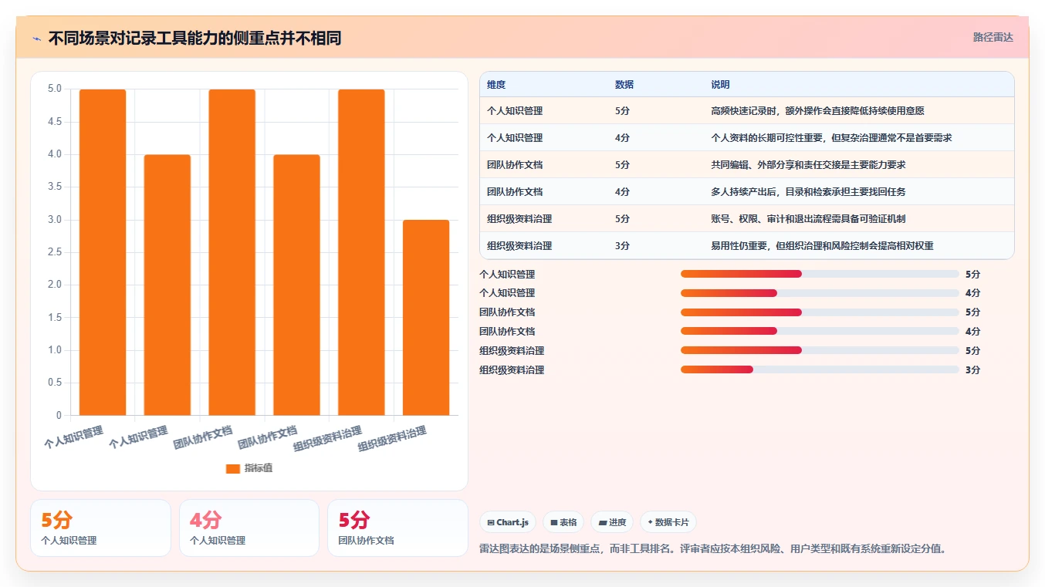Click the 个人知识管理 chart bar at 5.0
1045x587 pixels.
(x=103, y=252)
